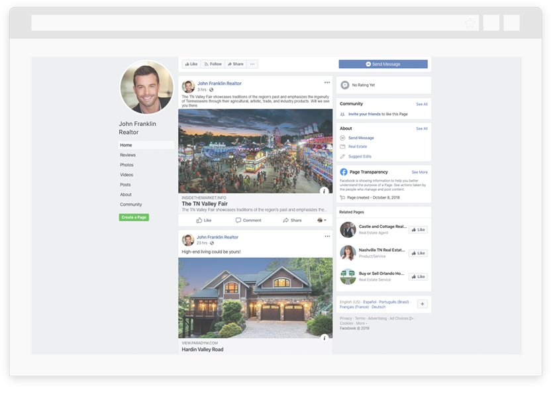Comment on the TN Valley Fair post
The width and height of the screenshot is (551, 402).
pyautogui.click(x=248, y=221)
